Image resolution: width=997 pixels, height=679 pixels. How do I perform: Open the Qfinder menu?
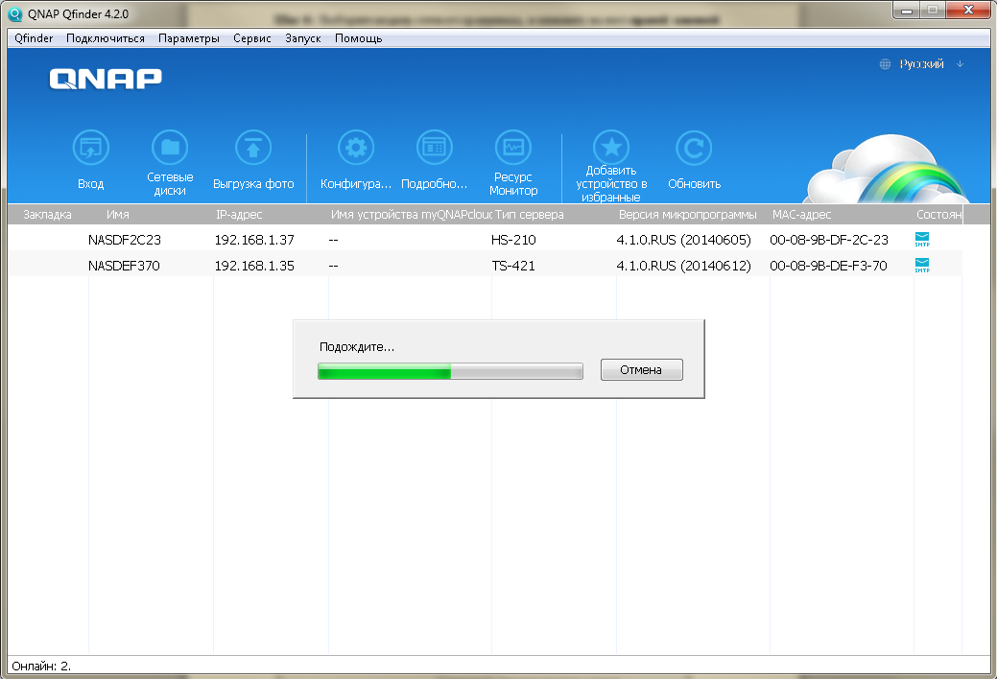click(x=34, y=38)
